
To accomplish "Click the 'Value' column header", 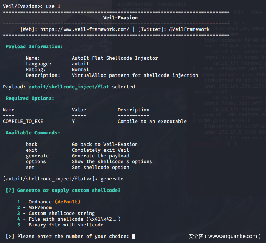I will (x=79, y=110).
